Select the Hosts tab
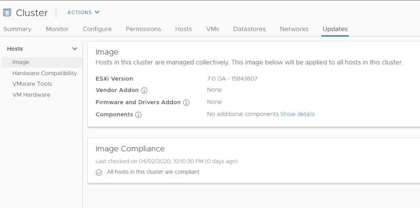The width and height of the screenshot is (420, 208). [x=183, y=29]
